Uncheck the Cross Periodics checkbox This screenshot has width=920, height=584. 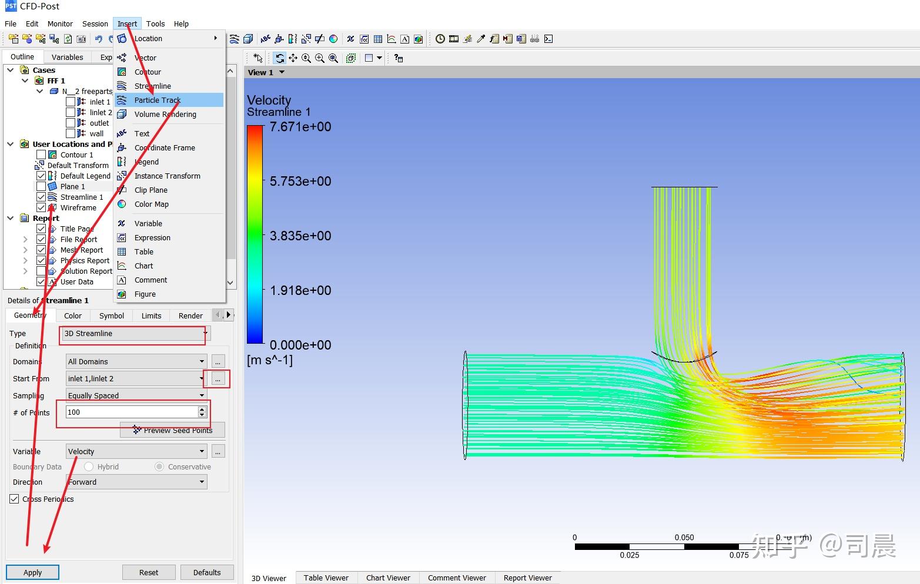pyautogui.click(x=14, y=499)
